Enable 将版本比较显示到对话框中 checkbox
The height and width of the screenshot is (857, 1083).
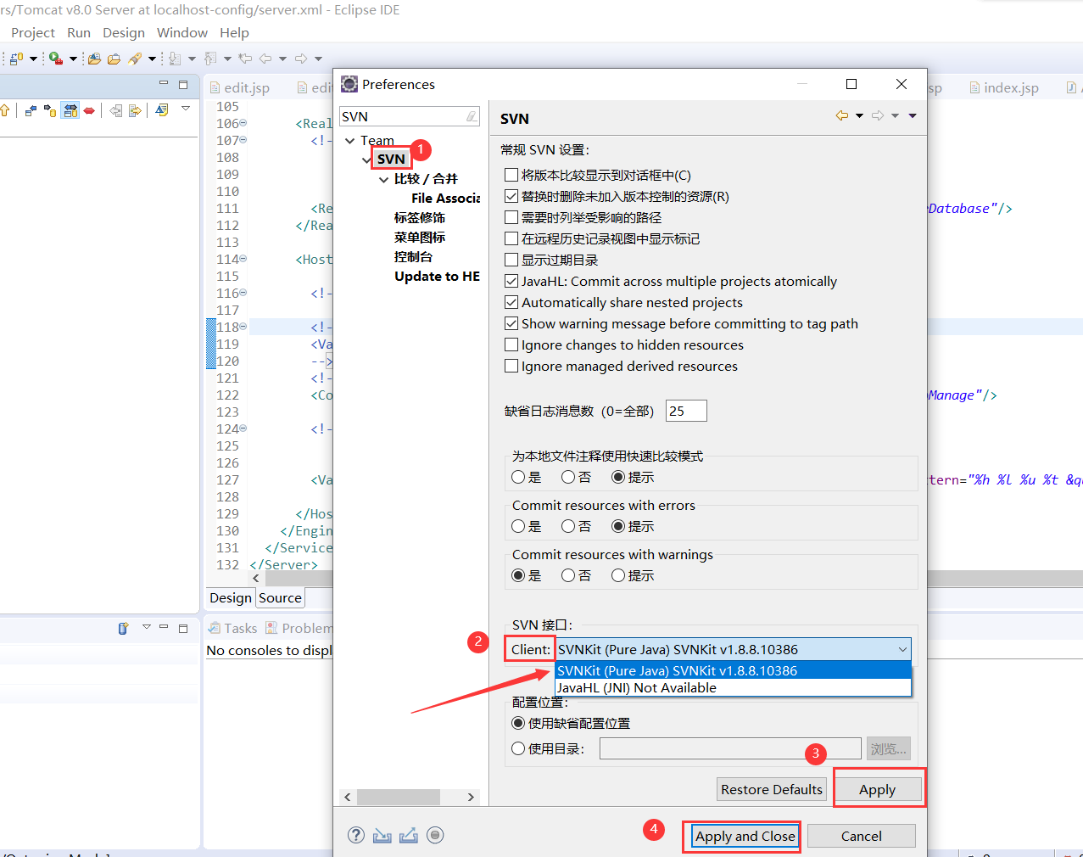coord(511,175)
